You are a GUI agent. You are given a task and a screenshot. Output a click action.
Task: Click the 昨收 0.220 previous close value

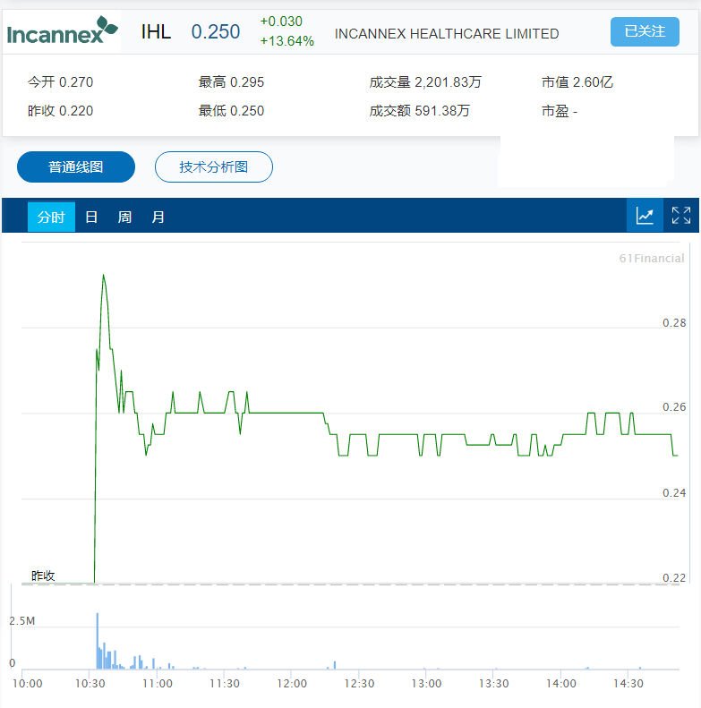coord(61,111)
